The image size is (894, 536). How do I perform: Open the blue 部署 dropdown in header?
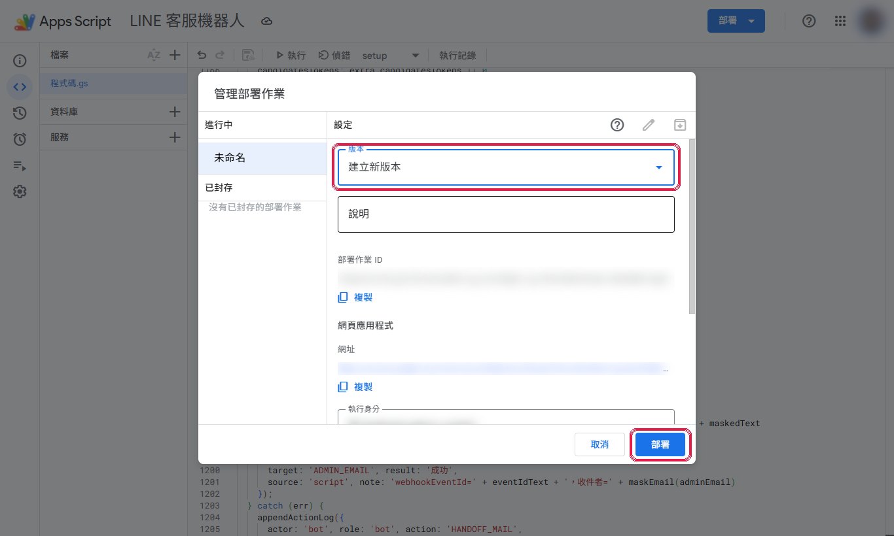736,21
